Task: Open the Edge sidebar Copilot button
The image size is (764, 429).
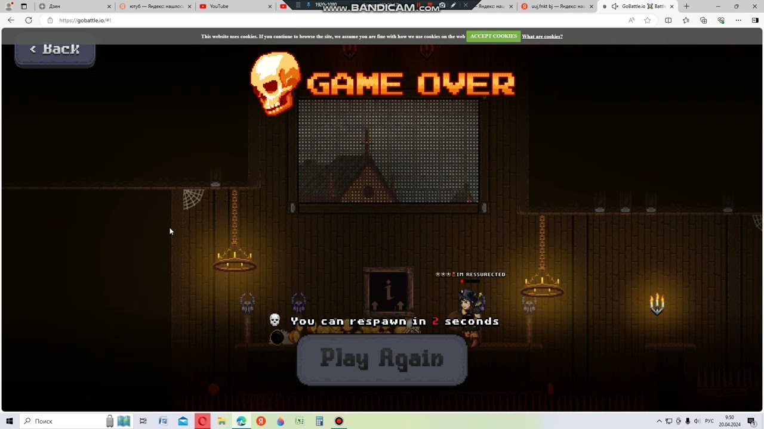Action: click(x=755, y=20)
